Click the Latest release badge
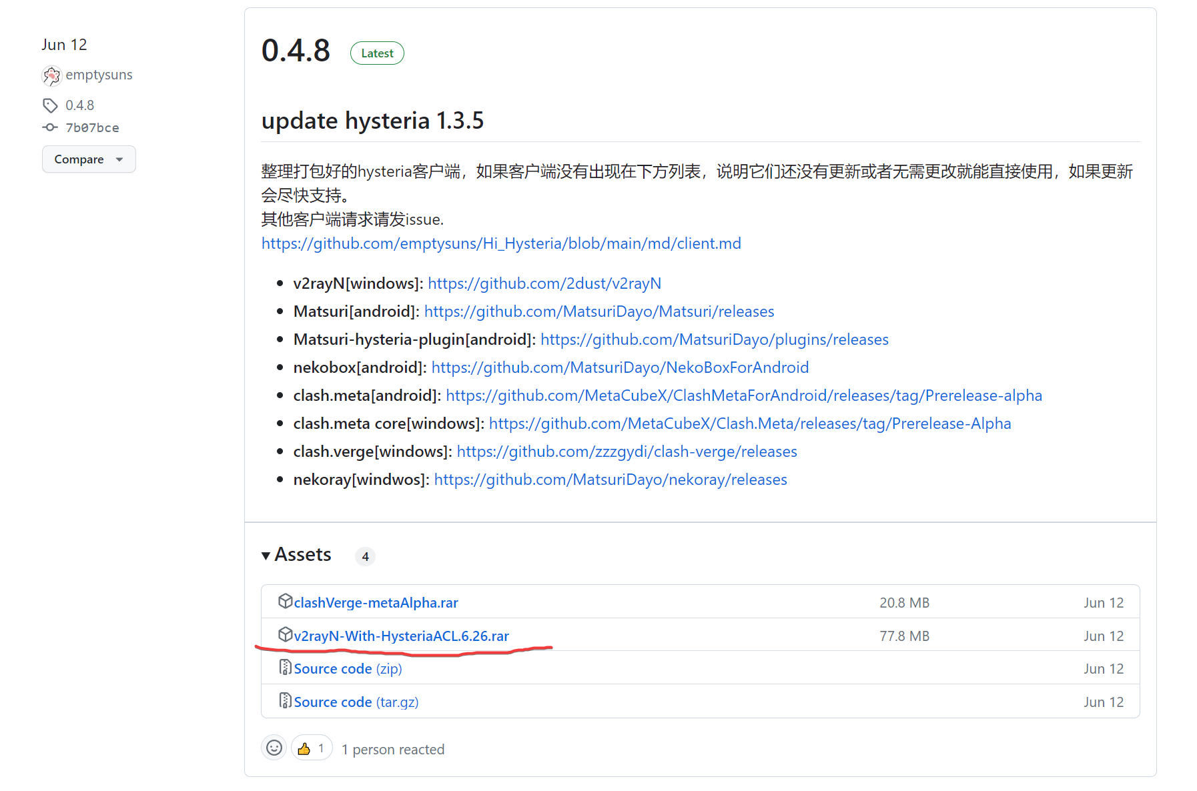Image resolution: width=1197 pixels, height=791 pixels. point(377,53)
